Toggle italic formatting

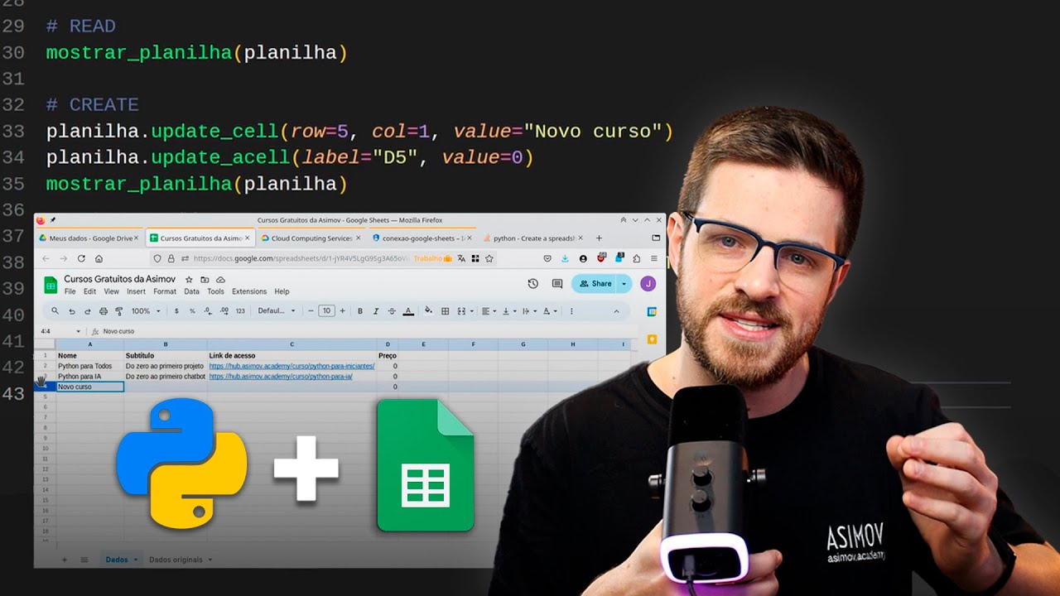click(x=376, y=311)
